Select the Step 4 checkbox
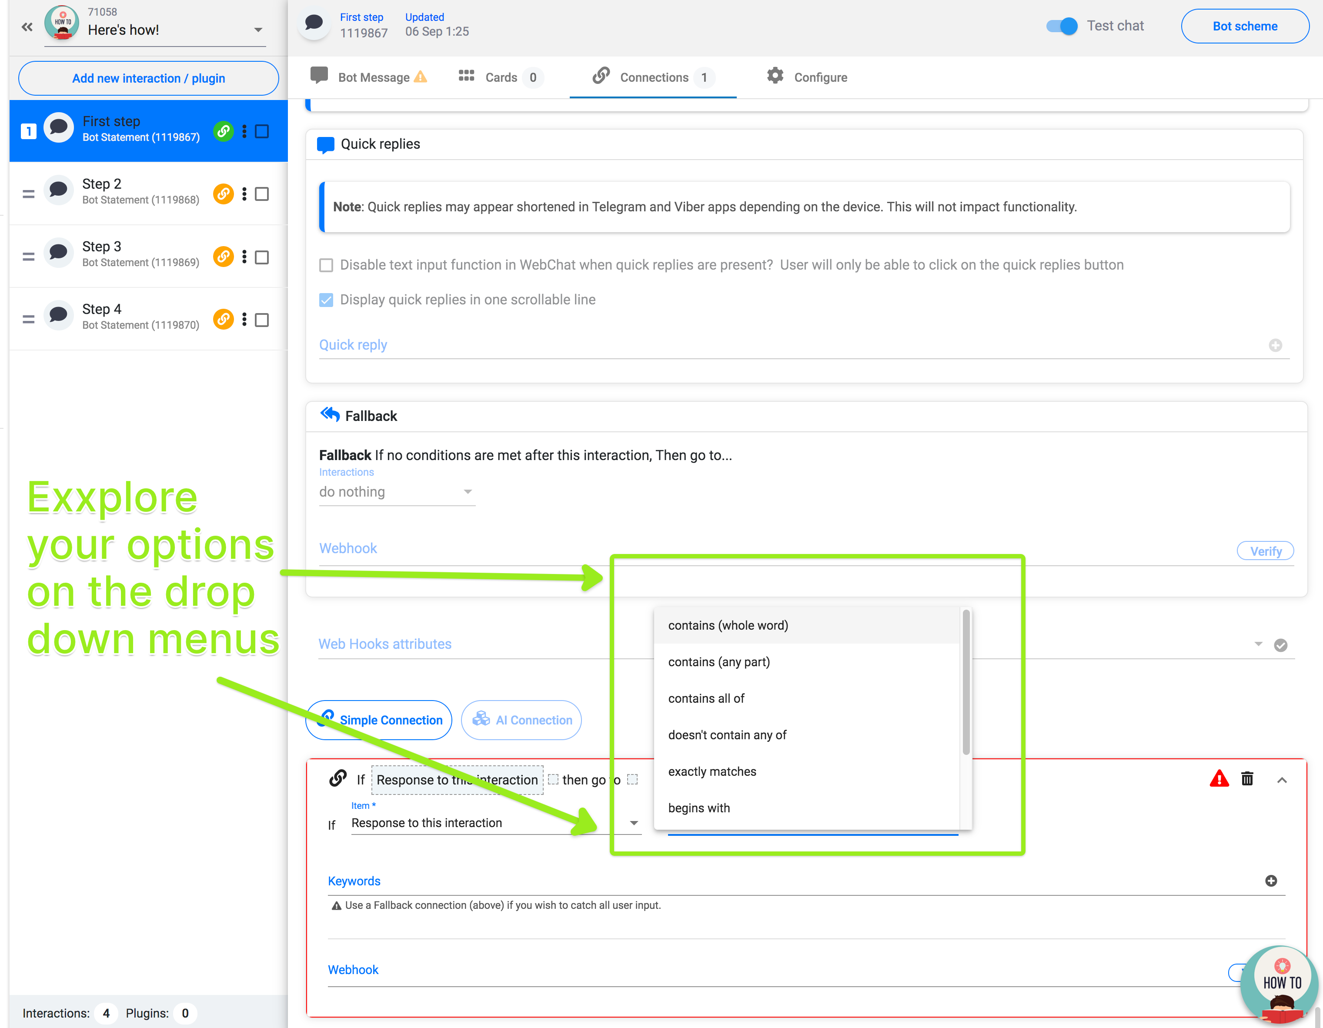 (x=262, y=320)
